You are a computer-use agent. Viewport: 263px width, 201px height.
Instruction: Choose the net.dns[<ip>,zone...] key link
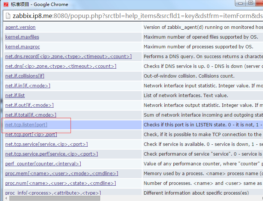(61, 66)
